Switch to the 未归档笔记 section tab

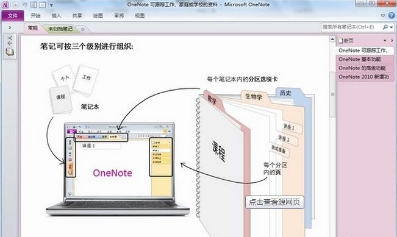[60, 29]
